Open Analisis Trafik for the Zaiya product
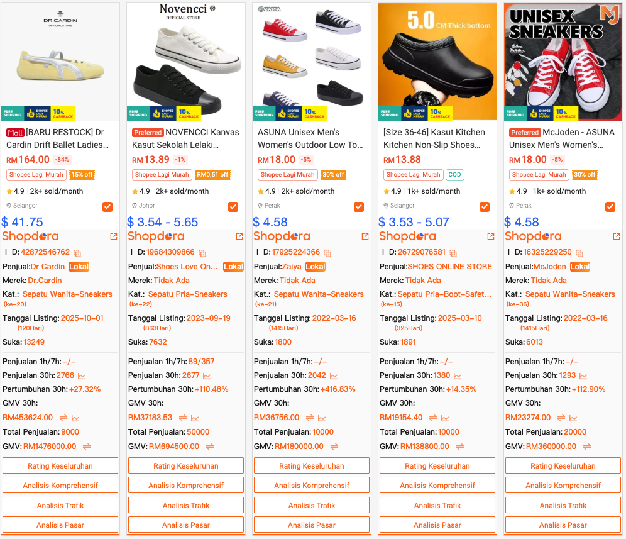This screenshot has width=626, height=539. coord(312,505)
